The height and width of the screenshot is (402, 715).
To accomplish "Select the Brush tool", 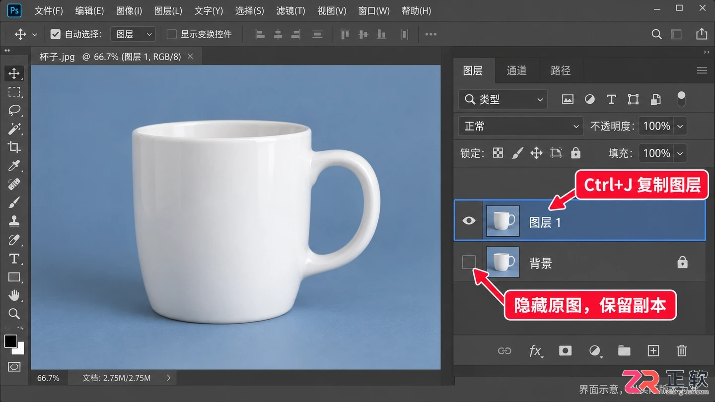I will [14, 203].
